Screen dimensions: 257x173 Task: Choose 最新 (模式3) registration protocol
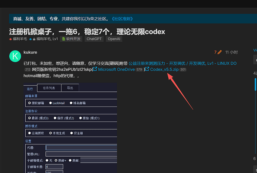38,118
